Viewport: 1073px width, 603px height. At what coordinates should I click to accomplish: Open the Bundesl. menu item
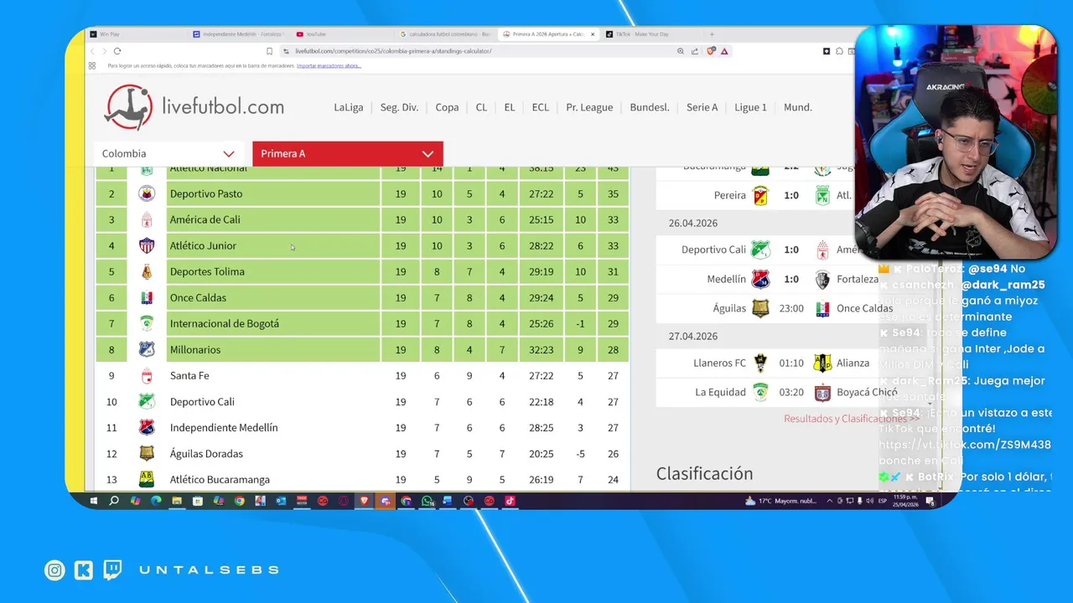[x=650, y=107]
